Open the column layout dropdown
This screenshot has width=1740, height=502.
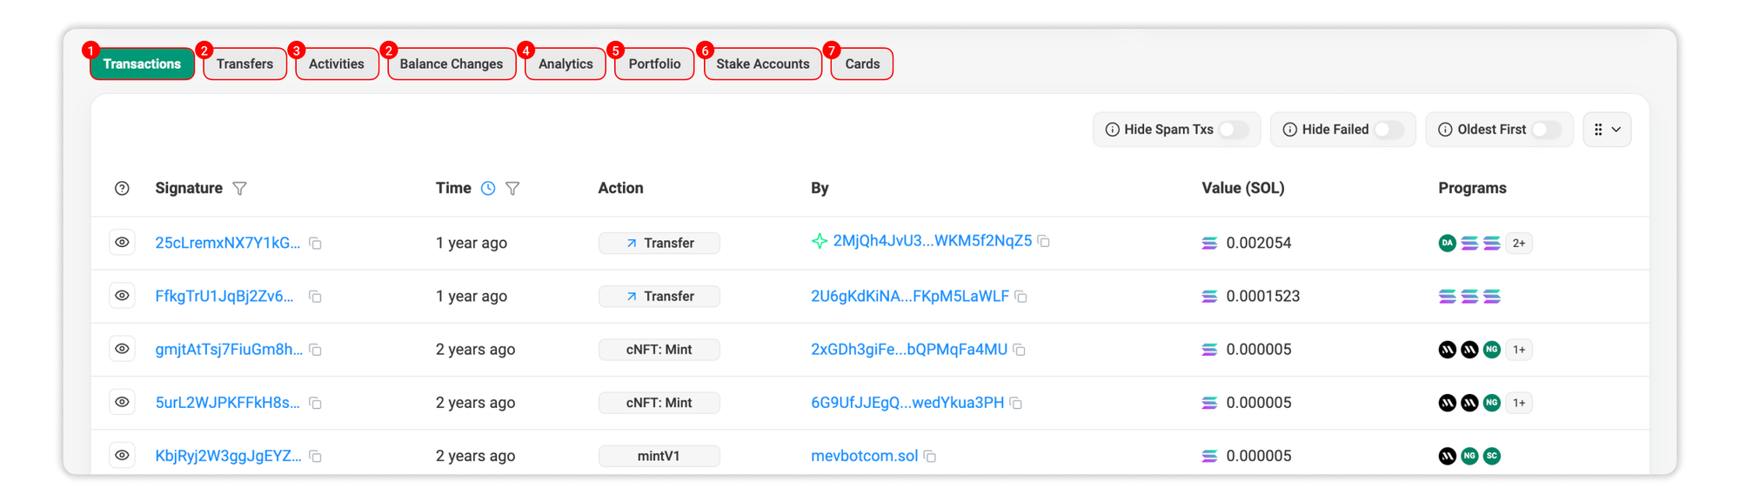pos(1606,130)
